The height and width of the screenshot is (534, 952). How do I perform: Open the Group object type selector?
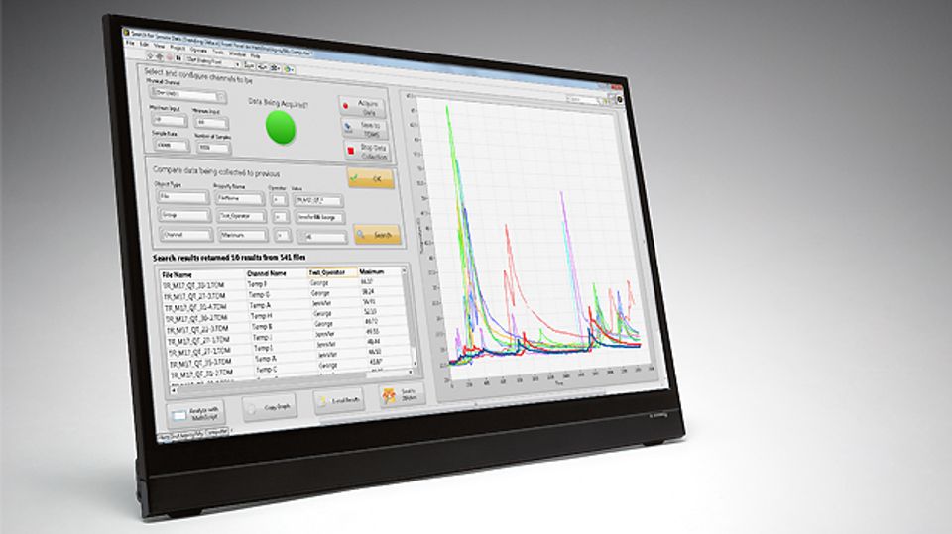[x=184, y=215]
